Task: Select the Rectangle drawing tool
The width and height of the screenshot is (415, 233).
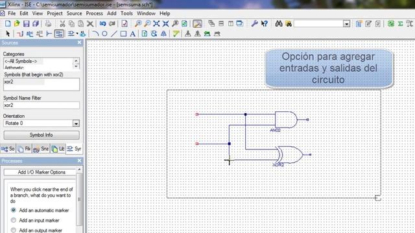Action: point(123,34)
